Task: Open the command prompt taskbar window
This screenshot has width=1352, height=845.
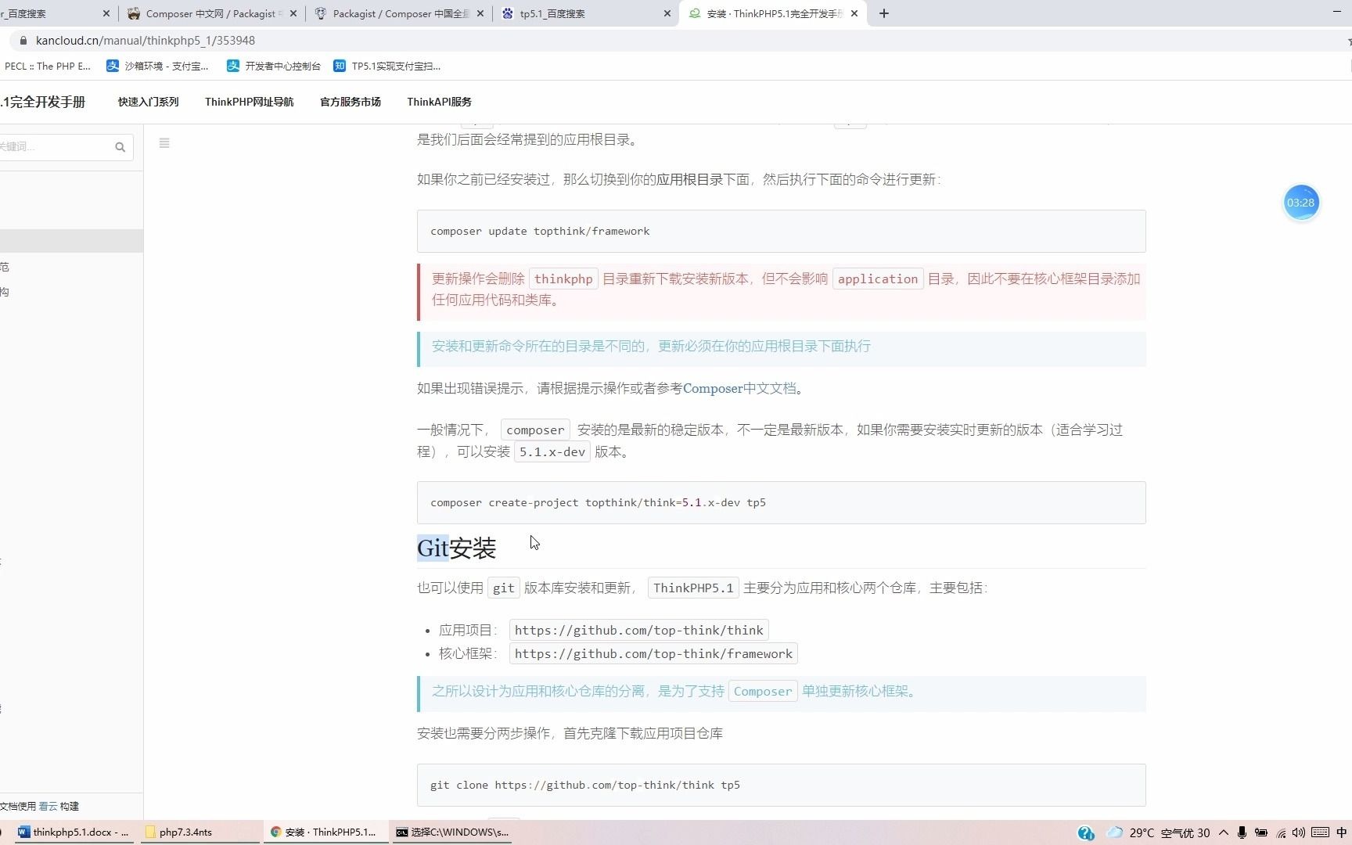Action: pos(453,832)
